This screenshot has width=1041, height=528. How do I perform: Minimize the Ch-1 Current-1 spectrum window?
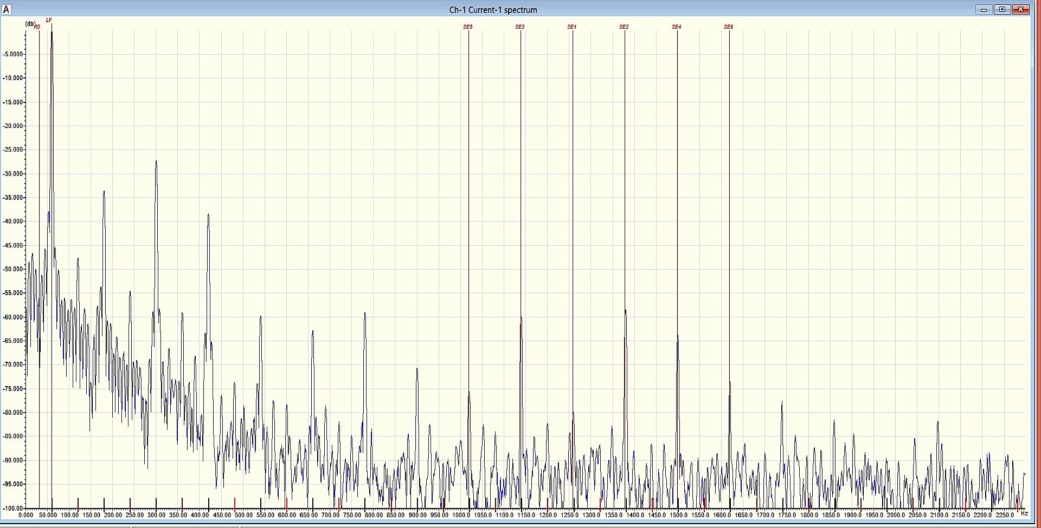tap(984, 9)
